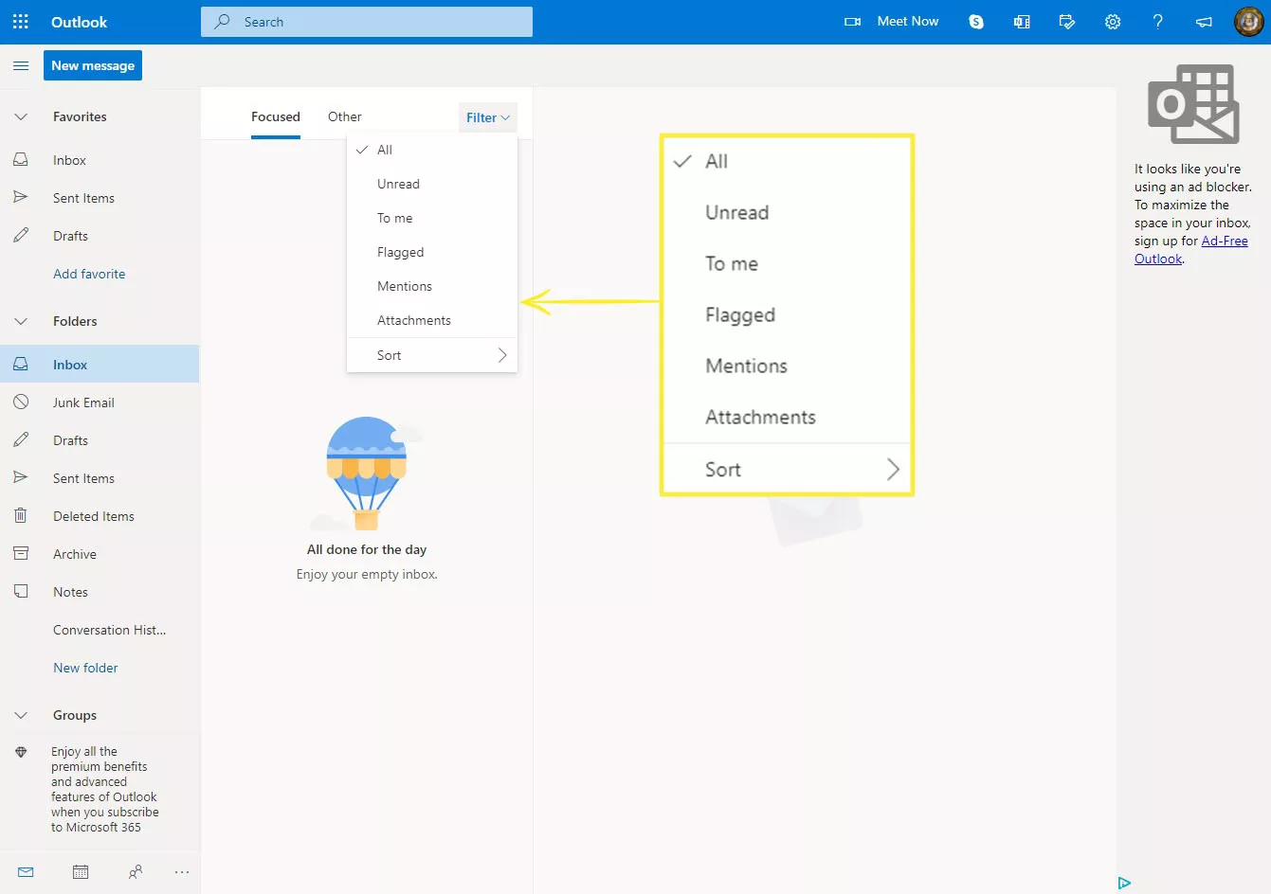Send feedback using the megaphone icon

point(1203,21)
